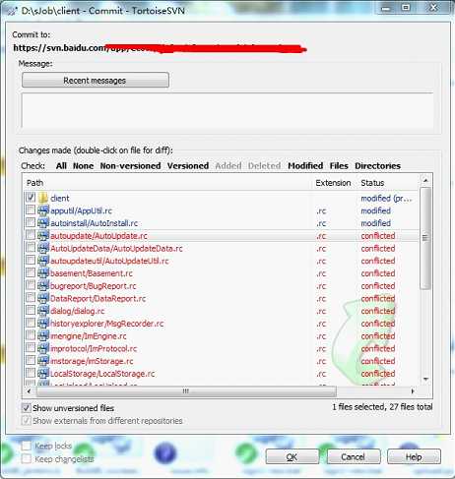
Task: Click the file list horizontal scrollbar thumb
Action: point(186,390)
